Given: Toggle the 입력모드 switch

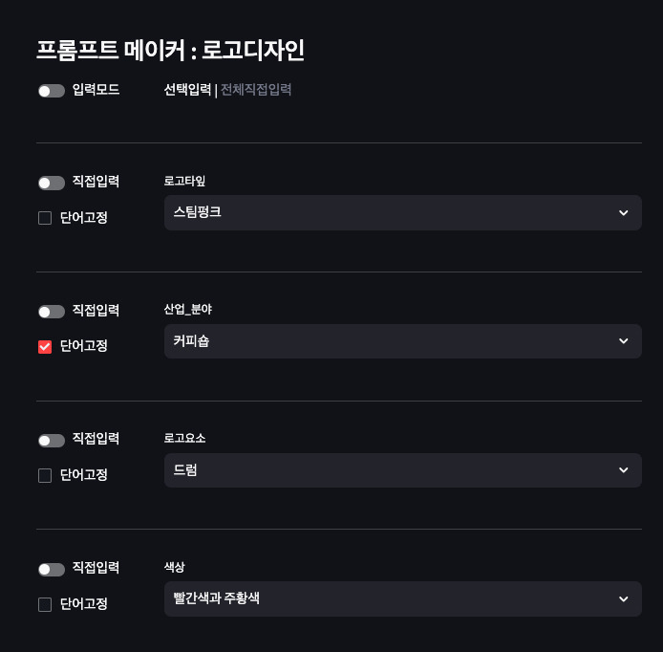Looking at the screenshot, I should point(52,91).
